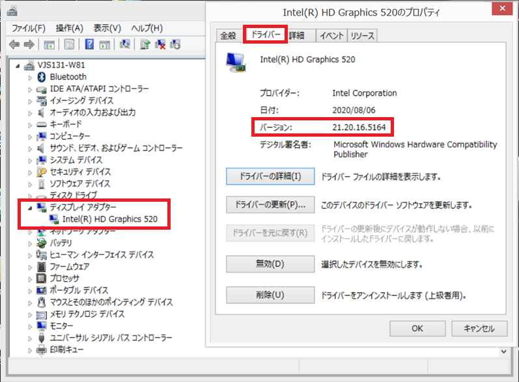Expand IDE ATA/ATAPI コントローラー node
The image size is (519, 382).
[30, 90]
